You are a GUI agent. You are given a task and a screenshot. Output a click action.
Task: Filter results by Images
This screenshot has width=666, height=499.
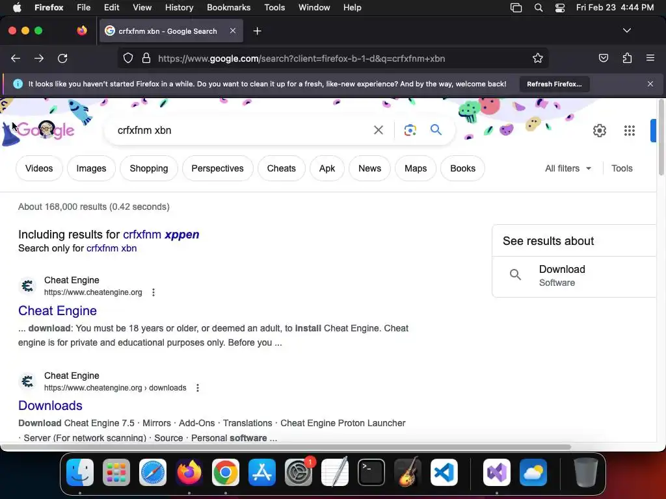tap(91, 168)
